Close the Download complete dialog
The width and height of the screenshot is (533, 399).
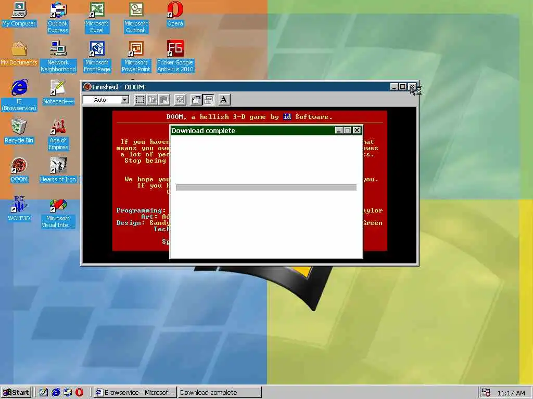357,130
